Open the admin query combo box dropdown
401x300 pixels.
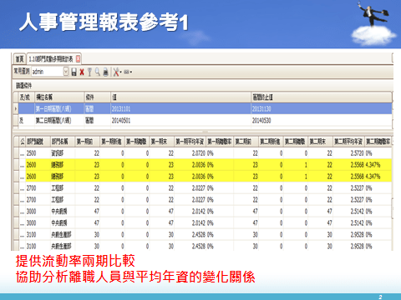66,72
